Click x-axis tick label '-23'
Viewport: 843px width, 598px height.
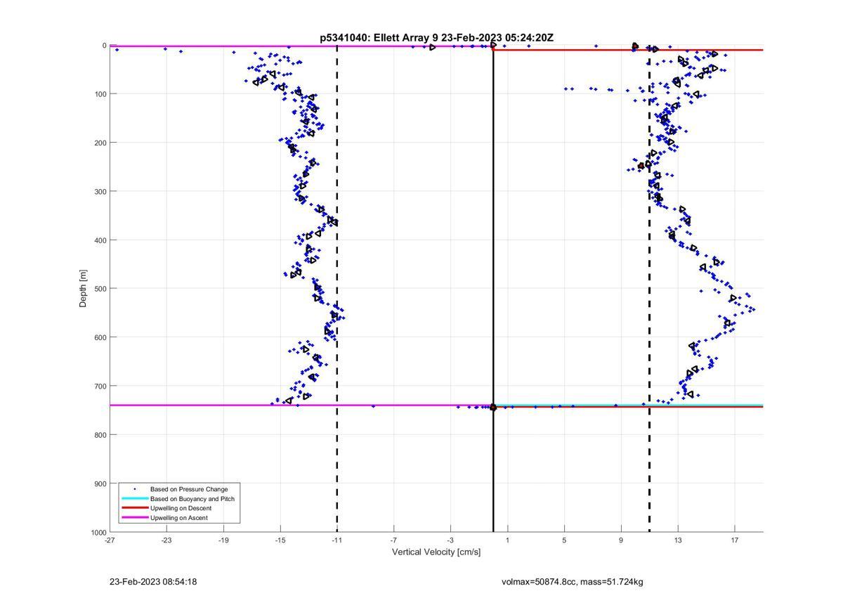166,540
